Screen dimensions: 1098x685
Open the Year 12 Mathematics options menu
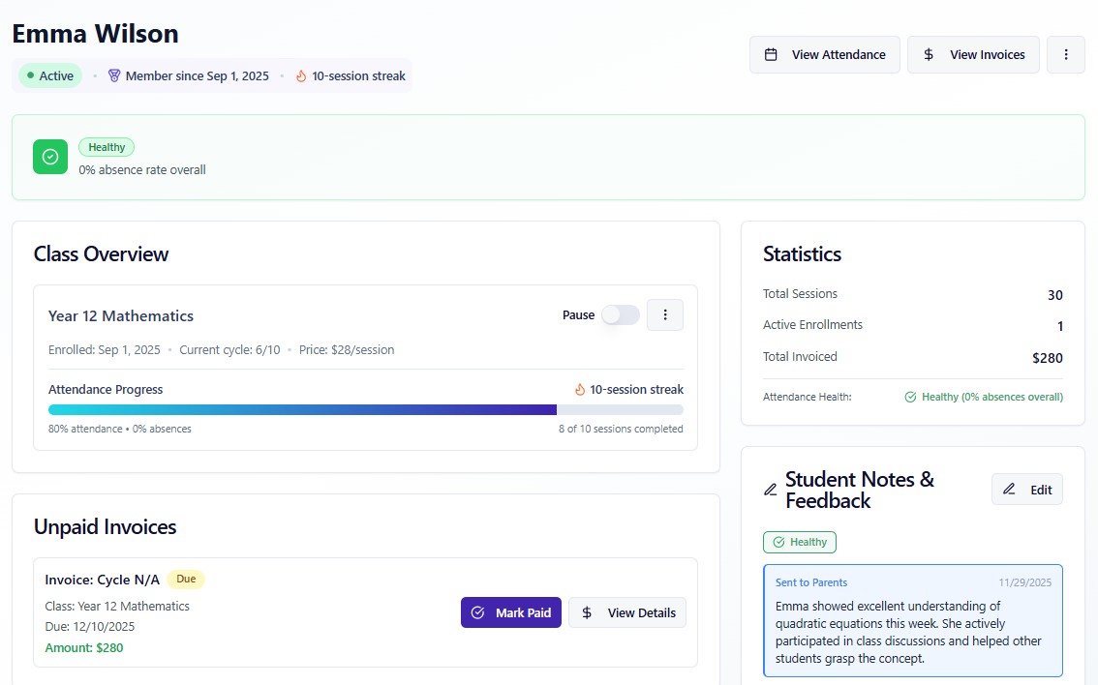[665, 314]
